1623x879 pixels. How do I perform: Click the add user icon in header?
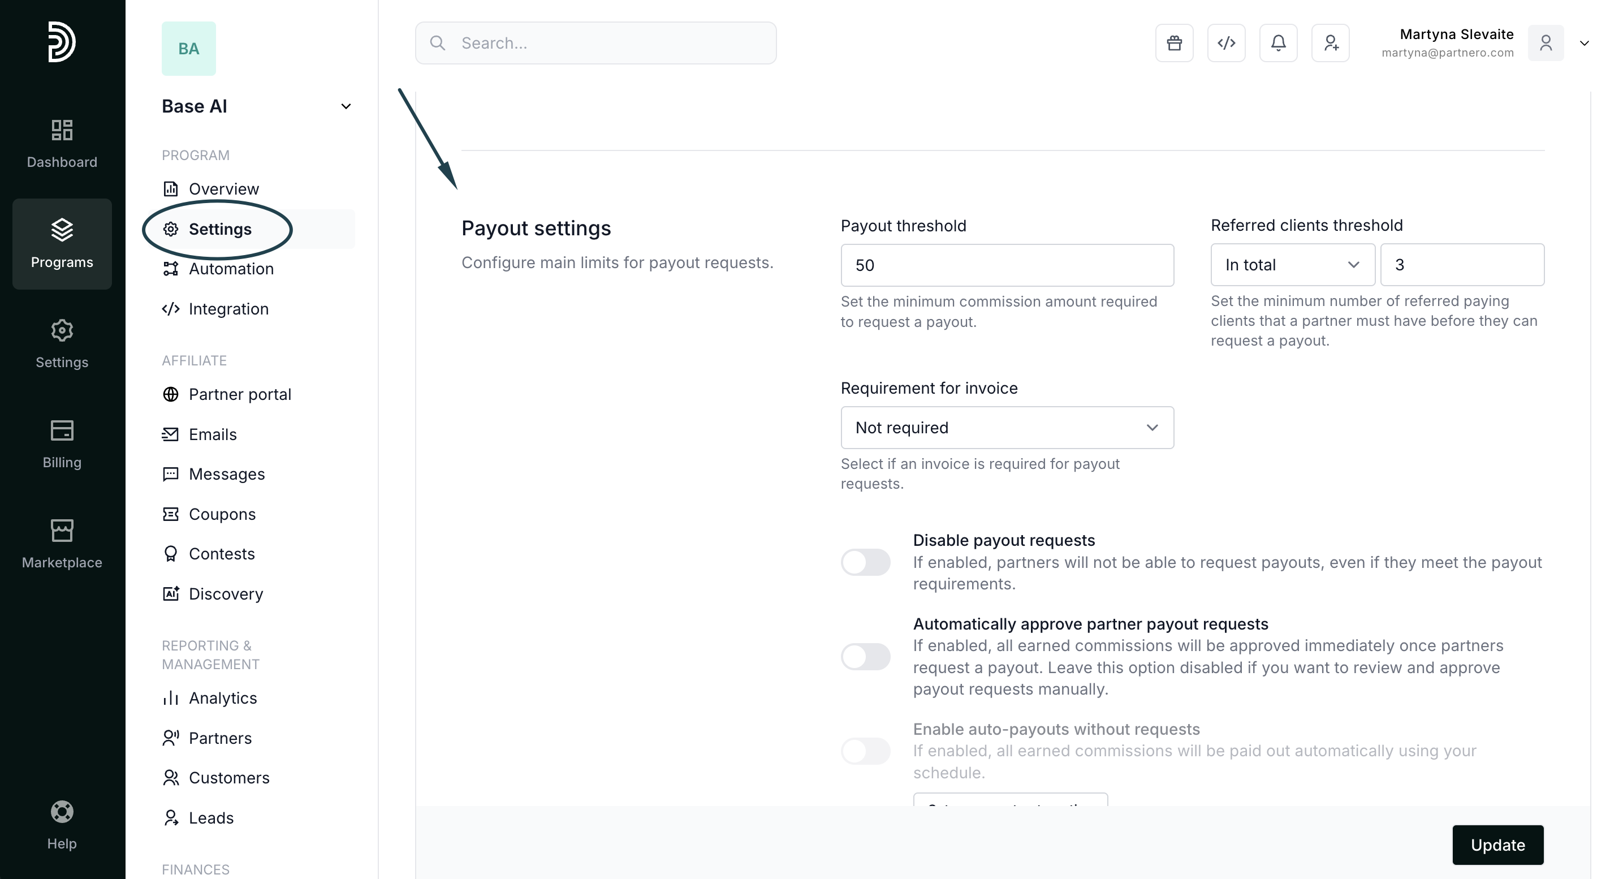point(1330,43)
